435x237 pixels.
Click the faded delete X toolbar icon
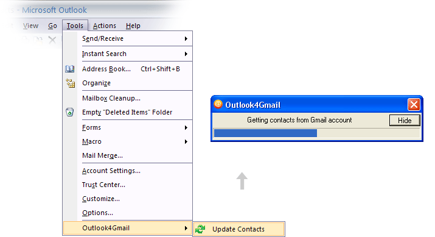point(52,40)
